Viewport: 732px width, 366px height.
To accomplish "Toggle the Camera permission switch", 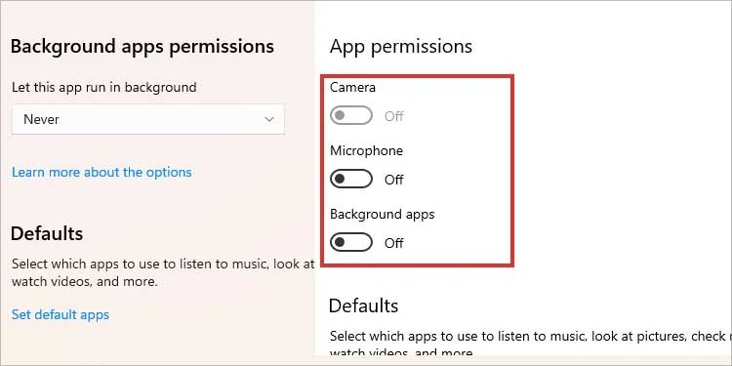I will coord(351,116).
